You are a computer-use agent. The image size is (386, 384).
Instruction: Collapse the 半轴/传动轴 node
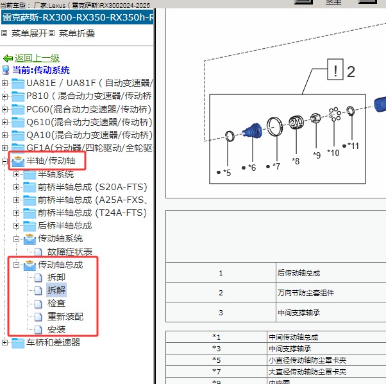pos(4,161)
